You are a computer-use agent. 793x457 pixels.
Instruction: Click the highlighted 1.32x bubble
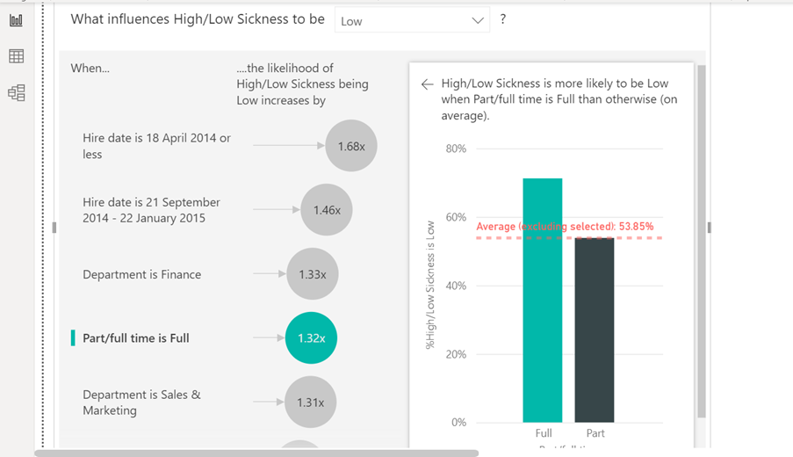coord(311,338)
